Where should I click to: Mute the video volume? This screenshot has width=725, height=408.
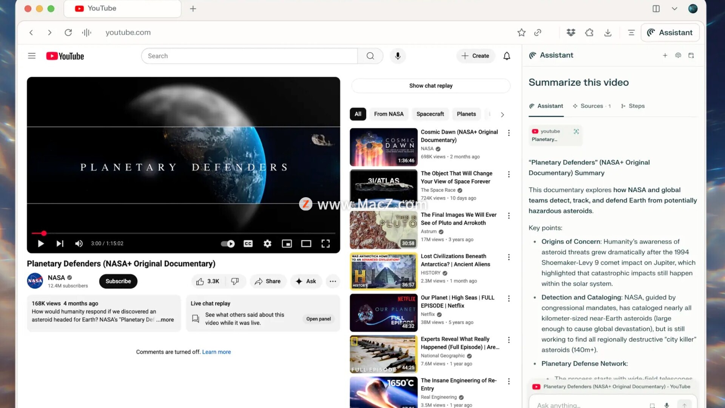(79, 244)
